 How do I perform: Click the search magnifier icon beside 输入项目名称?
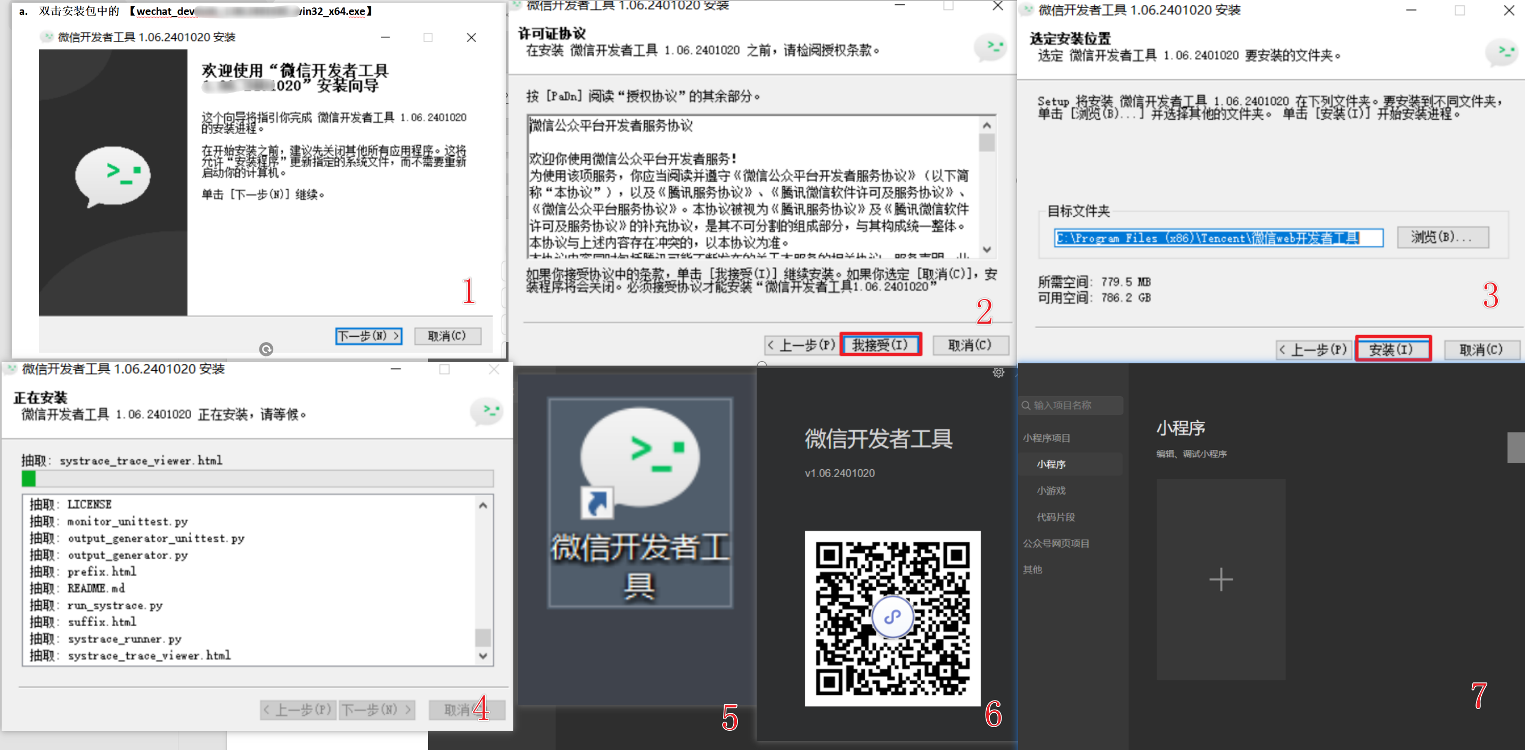tap(1026, 405)
